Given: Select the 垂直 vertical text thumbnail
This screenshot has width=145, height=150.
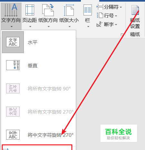Looking at the screenshot, I should coord(13,65).
